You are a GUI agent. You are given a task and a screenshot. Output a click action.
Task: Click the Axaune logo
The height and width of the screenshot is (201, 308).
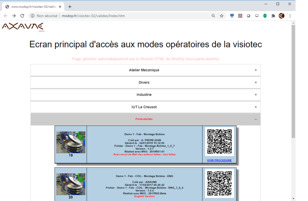coord(23,27)
